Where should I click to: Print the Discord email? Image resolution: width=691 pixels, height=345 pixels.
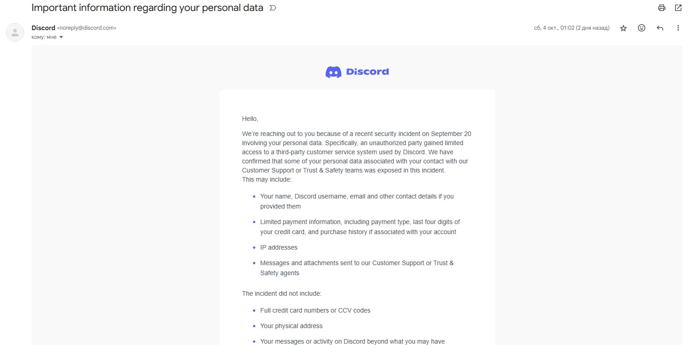tap(661, 8)
